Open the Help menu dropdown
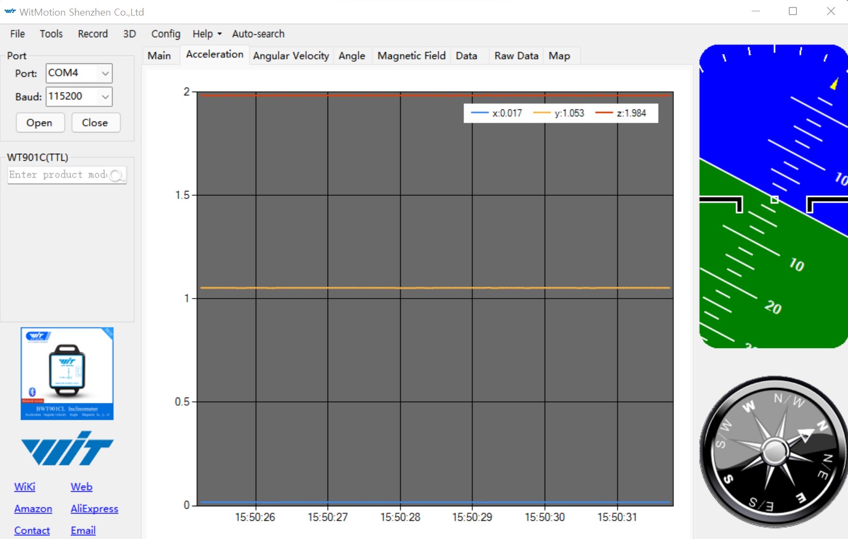Viewport: 848px width, 539px height. click(x=207, y=34)
